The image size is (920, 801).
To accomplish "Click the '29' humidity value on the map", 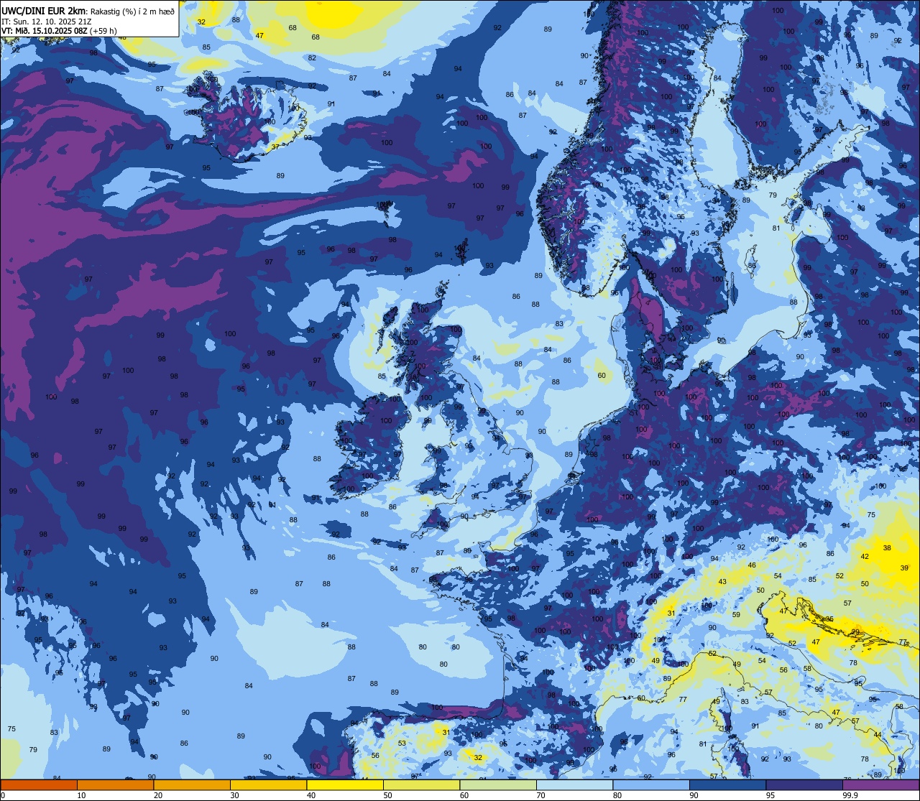I will pyautogui.click(x=855, y=631).
